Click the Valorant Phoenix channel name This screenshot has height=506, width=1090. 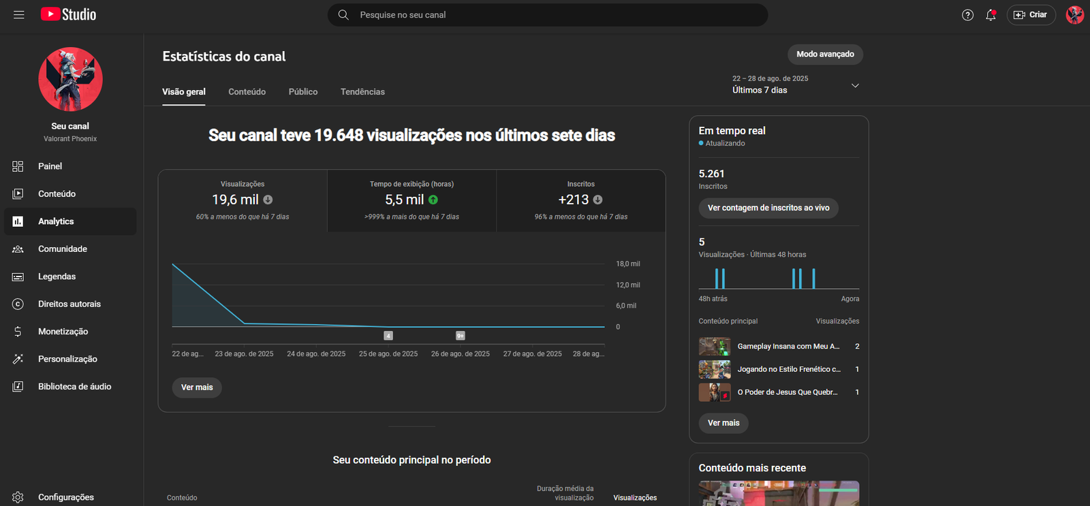pos(70,139)
